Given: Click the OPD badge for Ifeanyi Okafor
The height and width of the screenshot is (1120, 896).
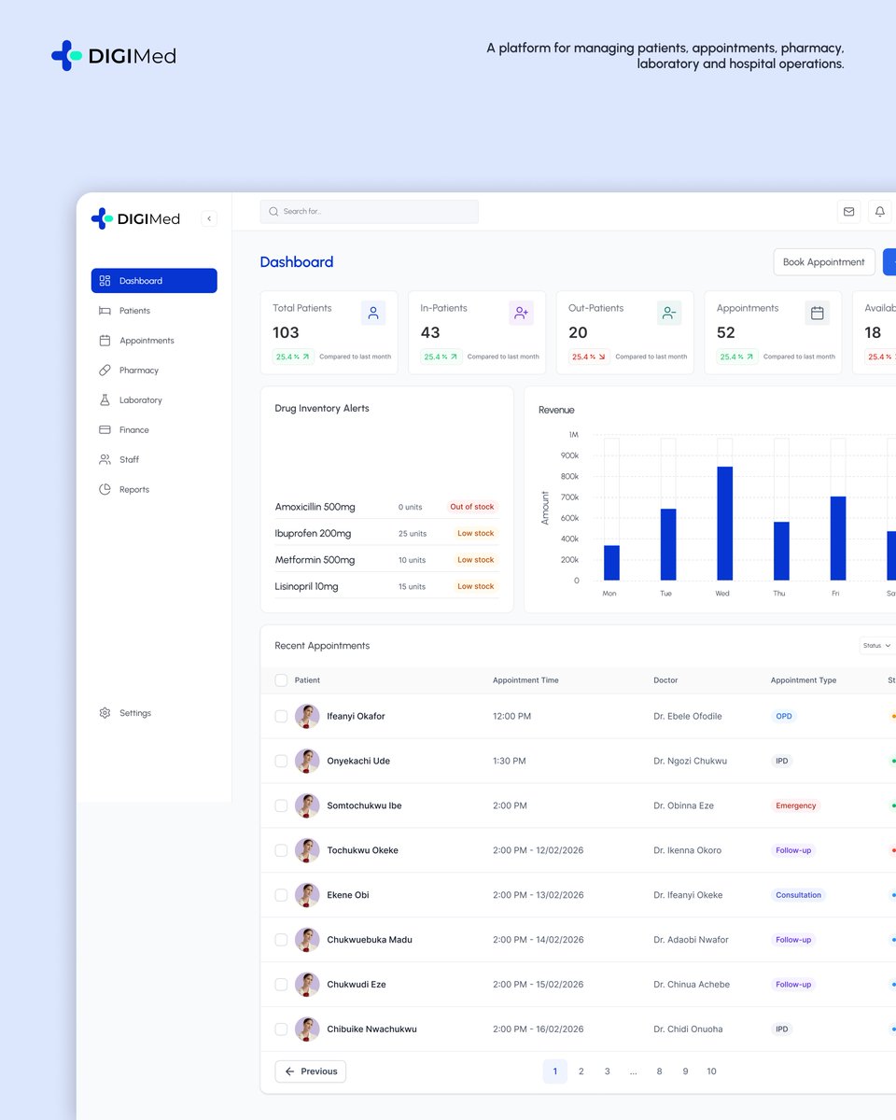Looking at the screenshot, I should (x=784, y=716).
